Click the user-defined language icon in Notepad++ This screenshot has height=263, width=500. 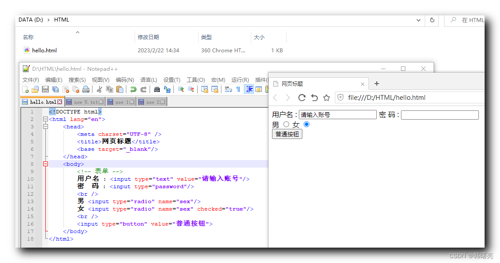pyautogui.click(x=259, y=90)
